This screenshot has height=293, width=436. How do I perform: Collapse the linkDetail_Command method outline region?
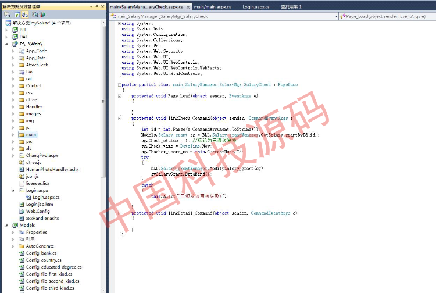click(119, 213)
